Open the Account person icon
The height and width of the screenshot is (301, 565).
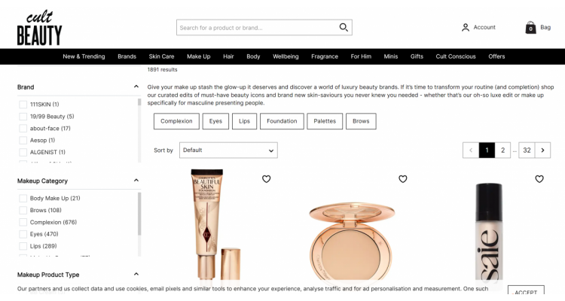pyautogui.click(x=466, y=27)
